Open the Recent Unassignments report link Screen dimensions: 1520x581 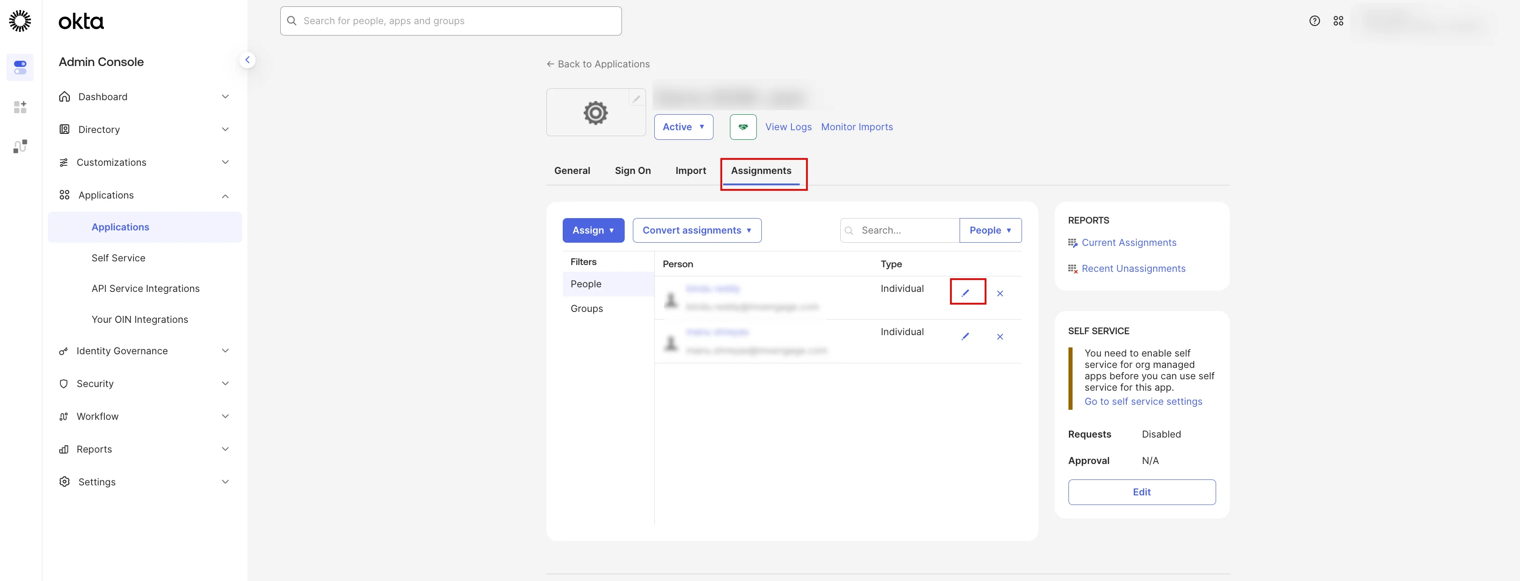click(1134, 268)
